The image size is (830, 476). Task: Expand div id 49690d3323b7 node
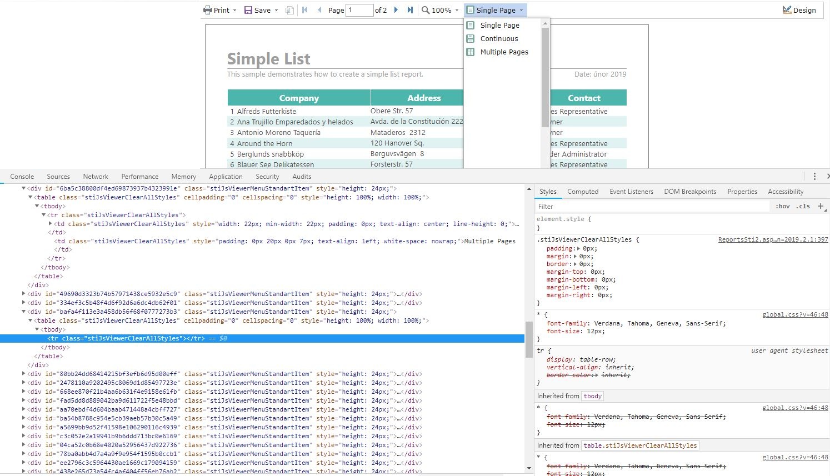coord(24,294)
